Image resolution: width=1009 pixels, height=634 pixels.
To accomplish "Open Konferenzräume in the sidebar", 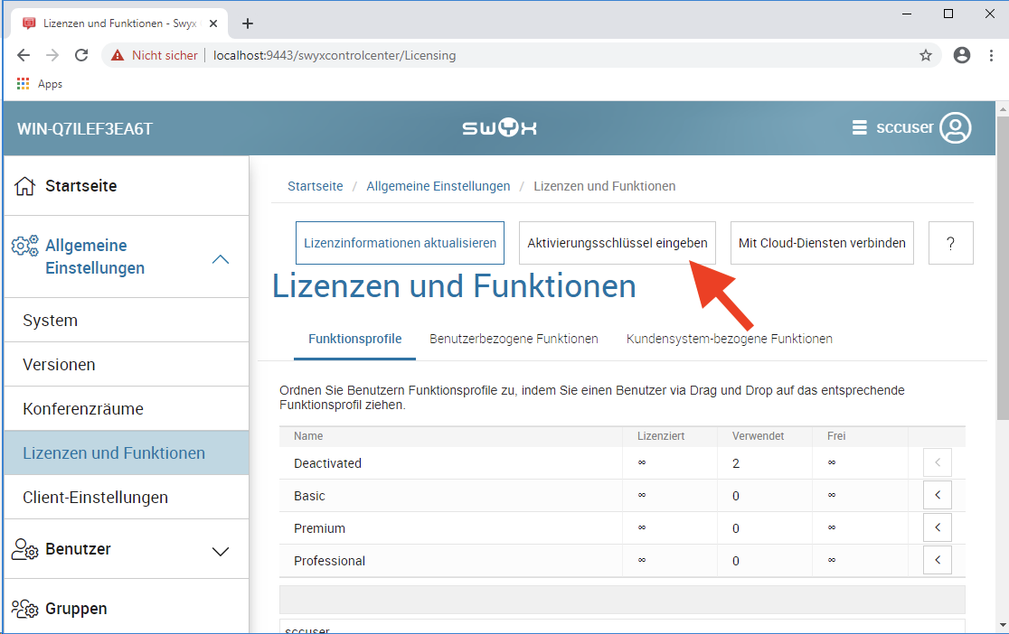I will [83, 409].
